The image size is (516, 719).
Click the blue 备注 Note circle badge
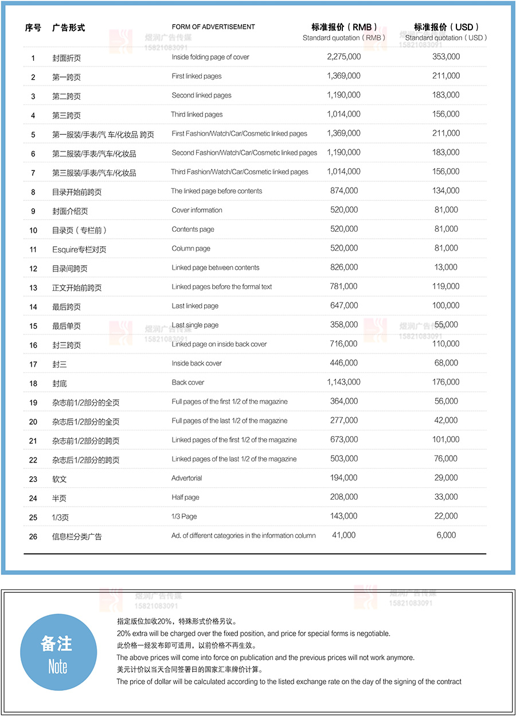[58, 653]
